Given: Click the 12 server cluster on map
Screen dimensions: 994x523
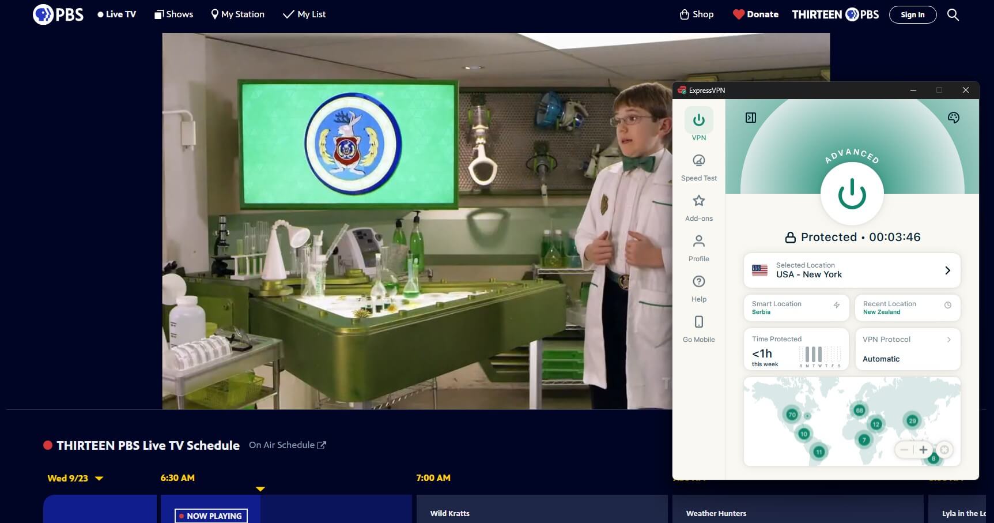Looking at the screenshot, I should coord(876,424).
